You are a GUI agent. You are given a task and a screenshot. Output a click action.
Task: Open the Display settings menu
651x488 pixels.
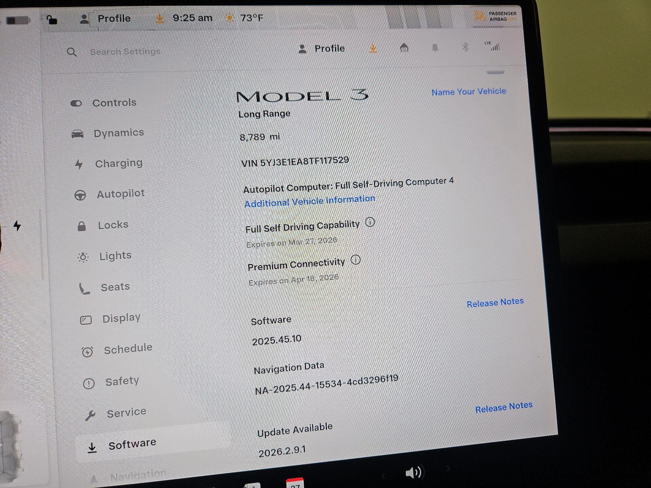110,319
